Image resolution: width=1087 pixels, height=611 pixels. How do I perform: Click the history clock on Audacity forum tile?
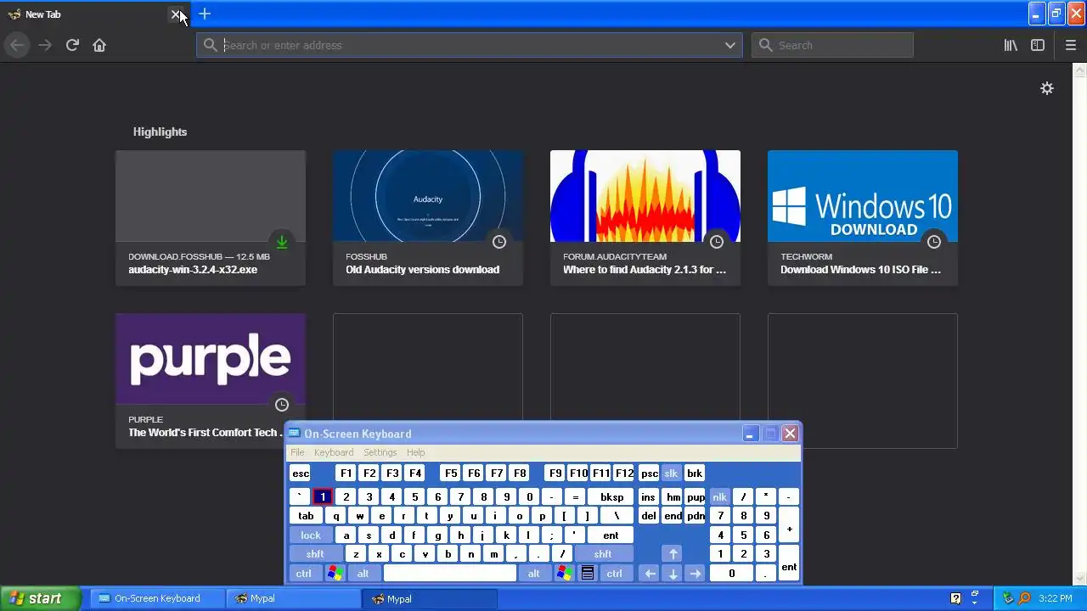coord(717,242)
